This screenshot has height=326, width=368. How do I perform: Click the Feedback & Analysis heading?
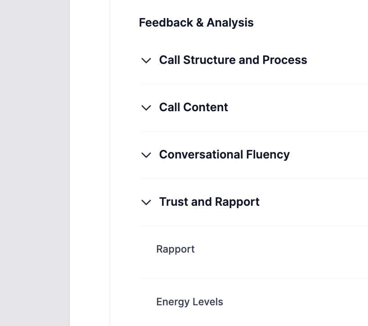[x=196, y=22]
